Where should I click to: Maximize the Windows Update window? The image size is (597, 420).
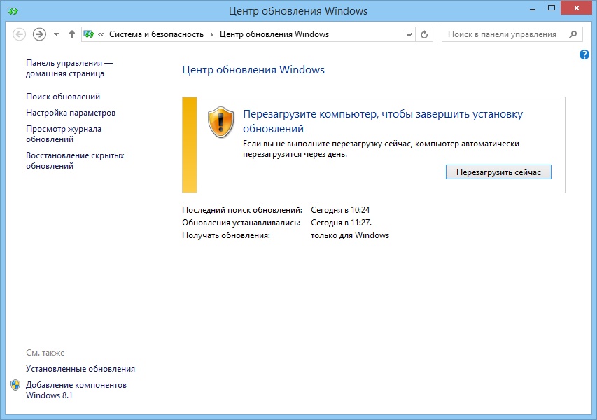click(x=552, y=8)
